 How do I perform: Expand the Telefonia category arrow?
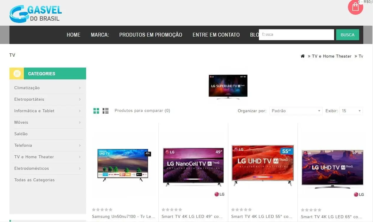point(80,145)
